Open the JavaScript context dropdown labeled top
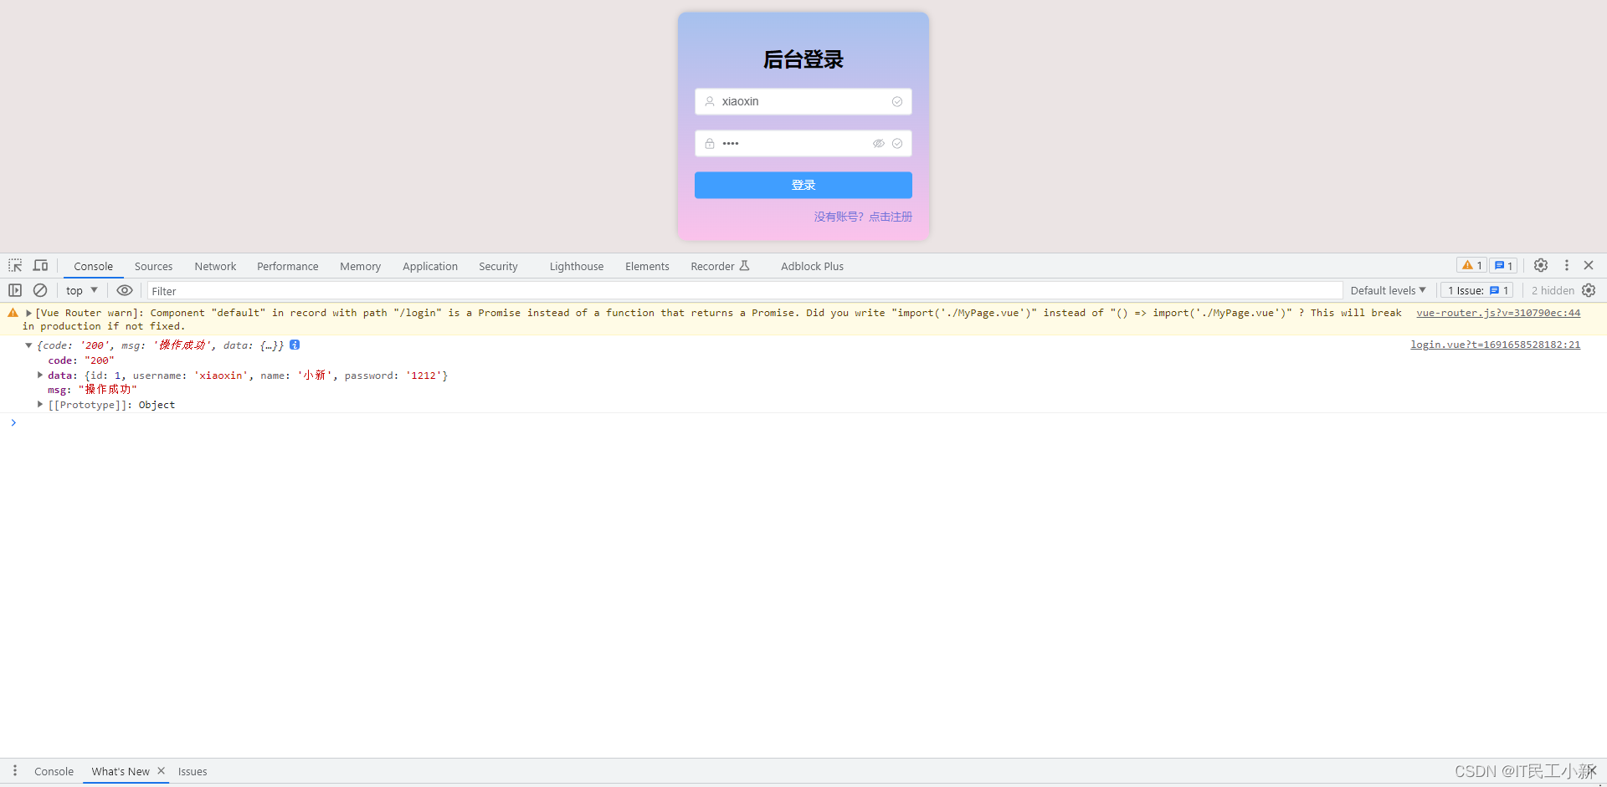 [x=80, y=290]
